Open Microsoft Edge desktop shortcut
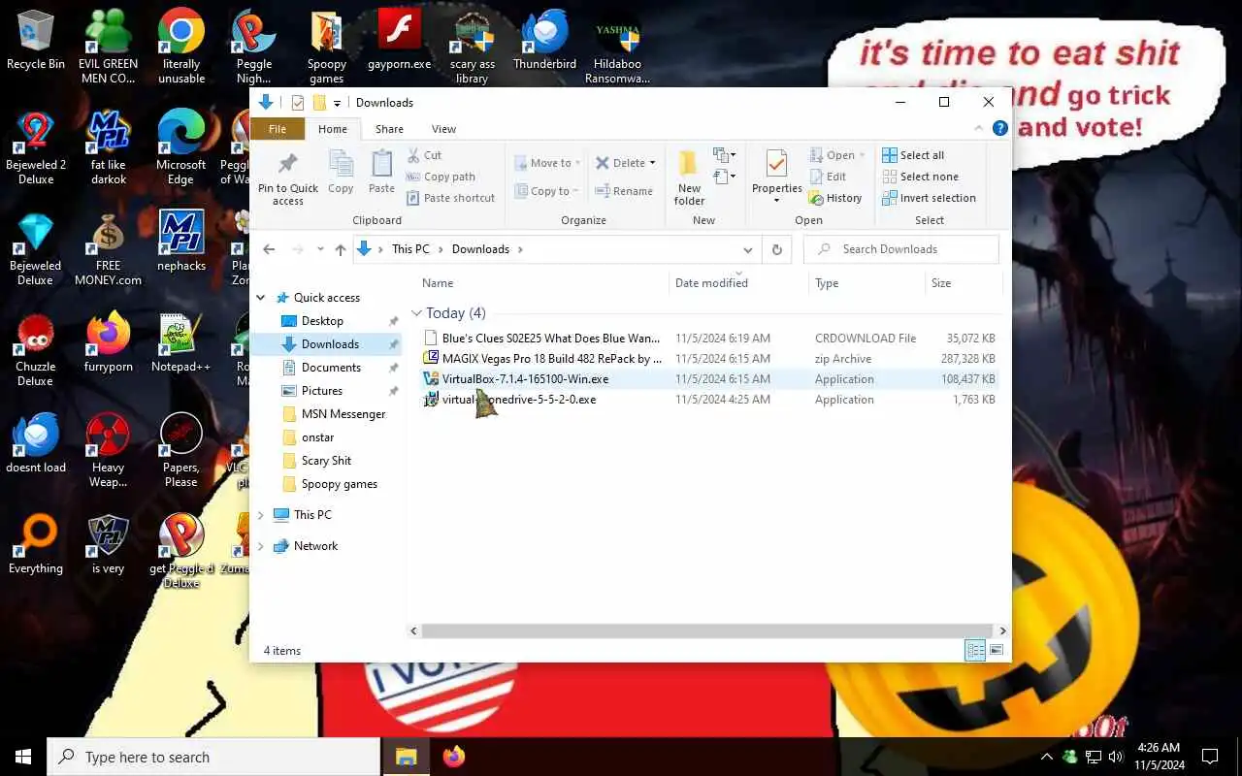This screenshot has height=776, width=1242. [180, 147]
